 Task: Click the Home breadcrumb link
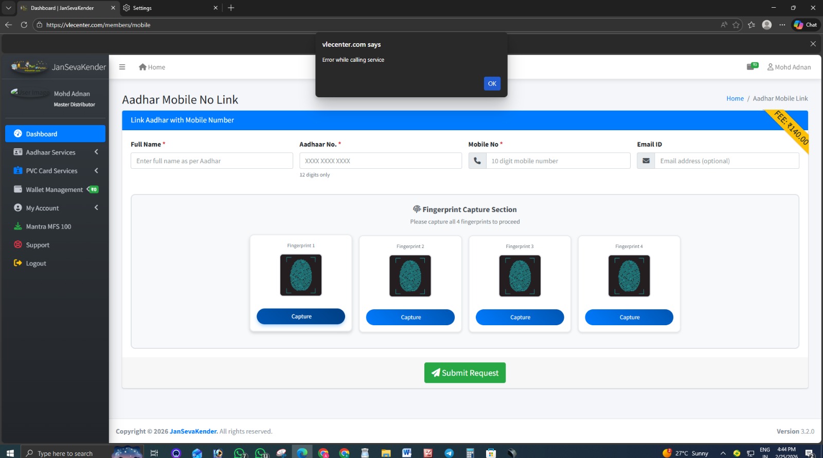pyautogui.click(x=735, y=98)
